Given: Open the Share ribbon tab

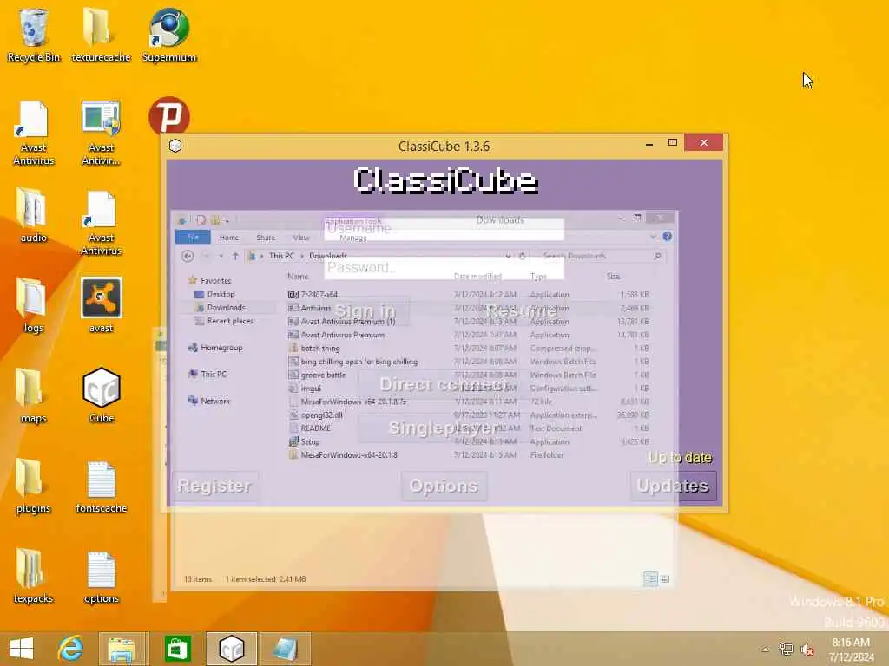Looking at the screenshot, I should tap(266, 238).
